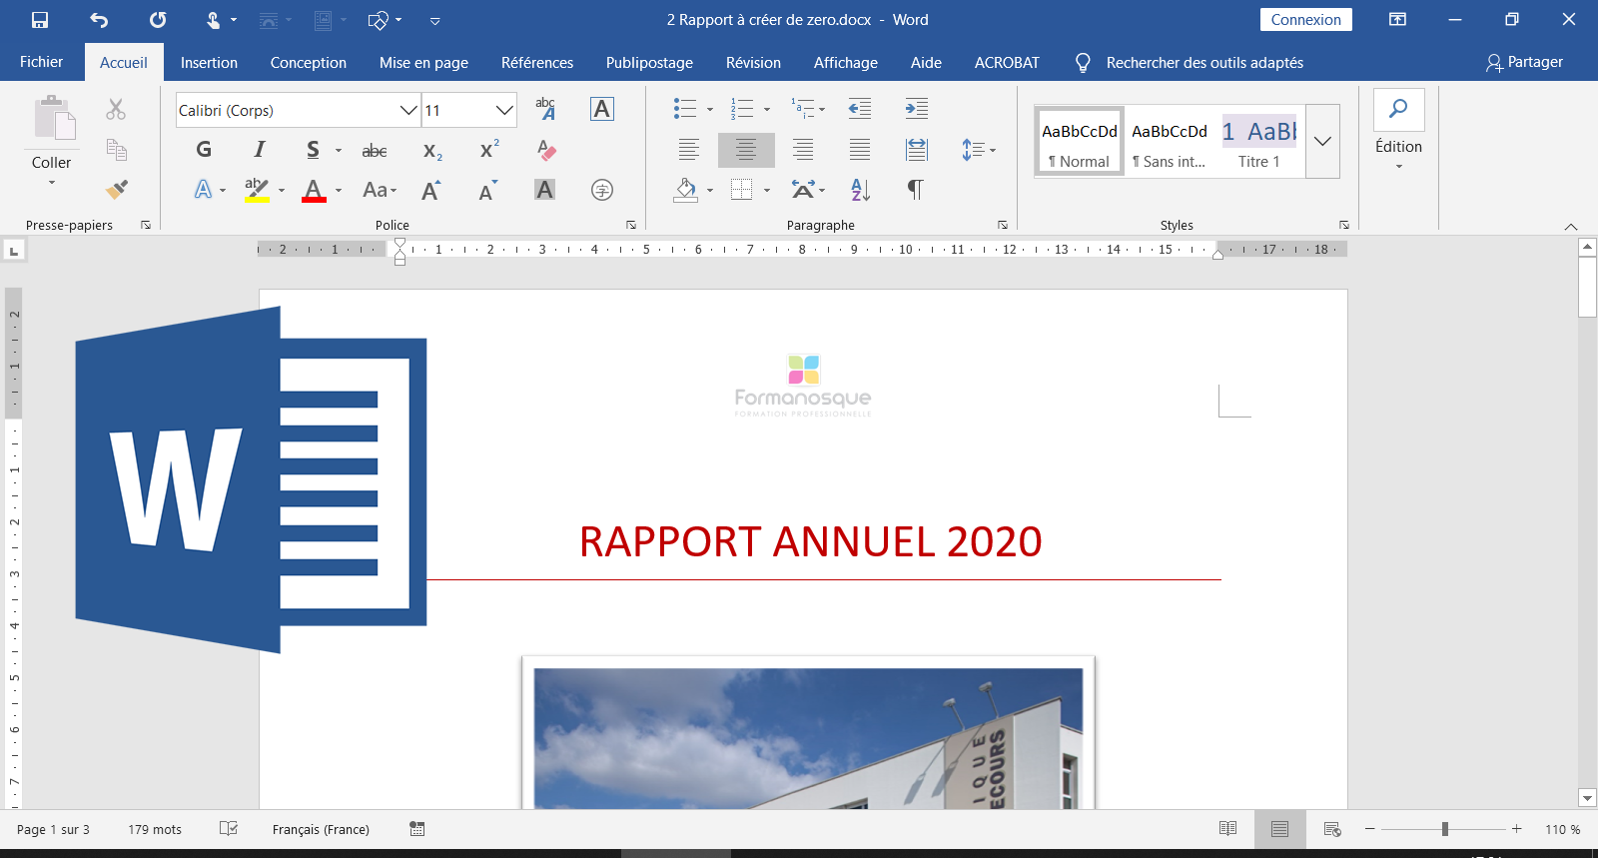Apply the Sans interligne style
1598x858 pixels.
pyautogui.click(x=1169, y=142)
